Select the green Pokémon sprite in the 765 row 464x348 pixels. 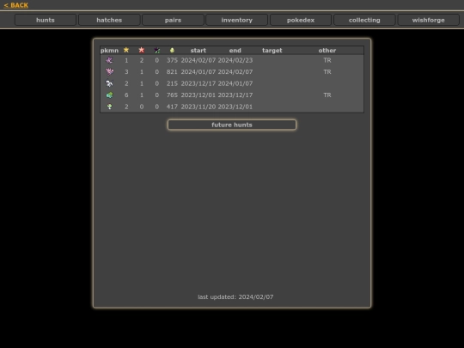click(109, 95)
